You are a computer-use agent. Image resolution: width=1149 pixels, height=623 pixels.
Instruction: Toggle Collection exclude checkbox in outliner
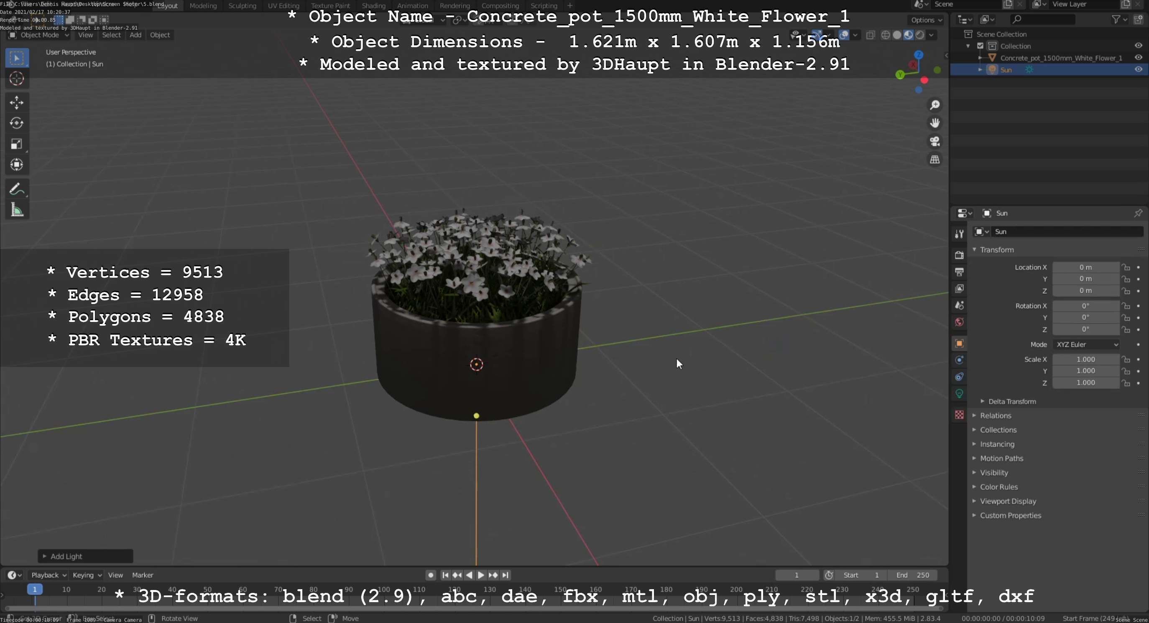point(980,46)
